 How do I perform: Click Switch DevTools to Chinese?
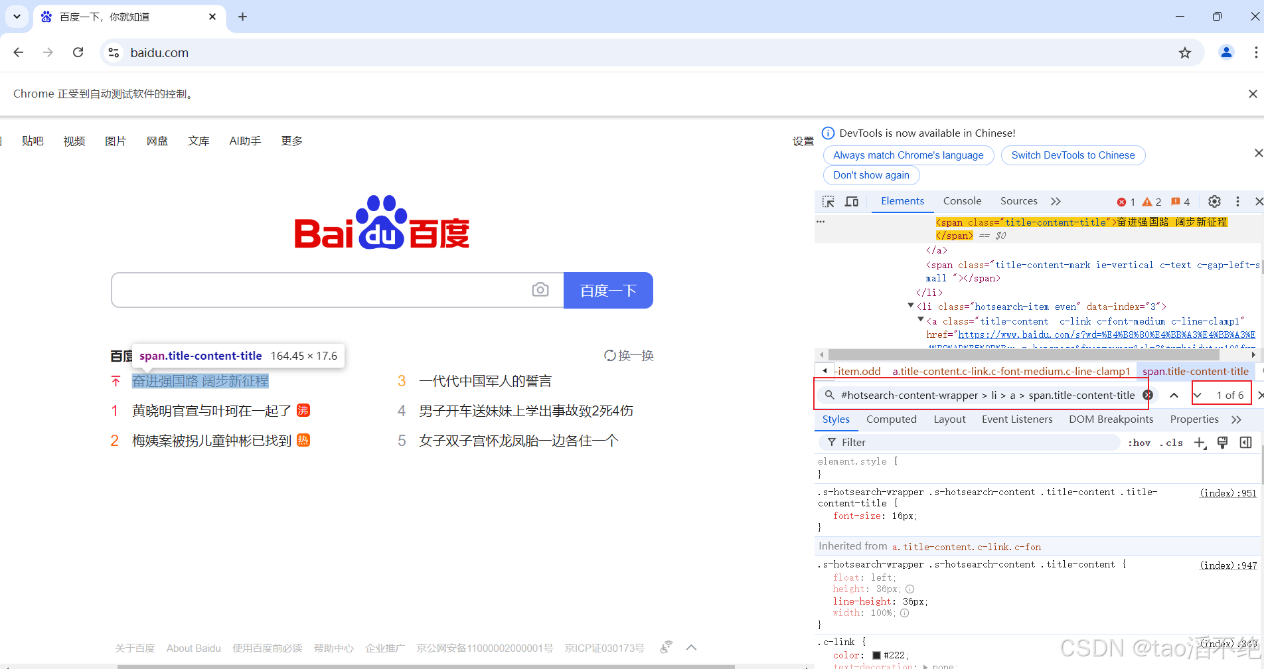tap(1073, 155)
